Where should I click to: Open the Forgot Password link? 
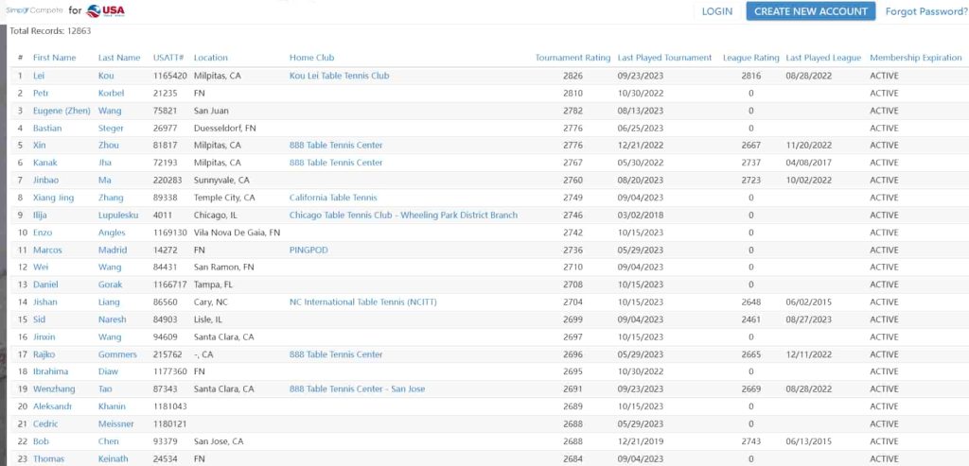tap(925, 11)
